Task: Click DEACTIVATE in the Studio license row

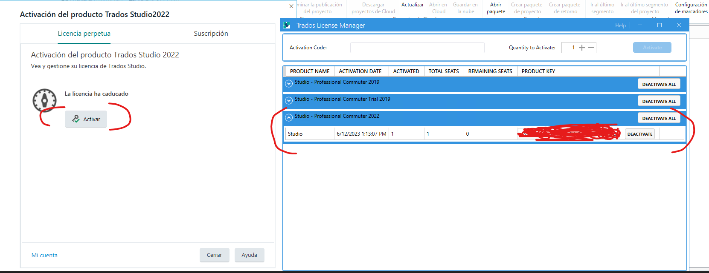Action: (x=640, y=134)
